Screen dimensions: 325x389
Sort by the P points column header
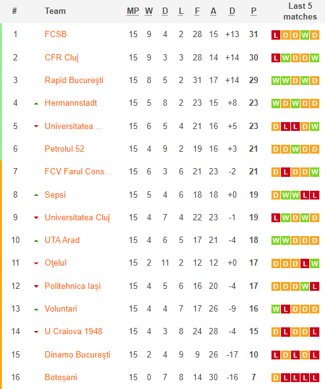click(x=253, y=11)
